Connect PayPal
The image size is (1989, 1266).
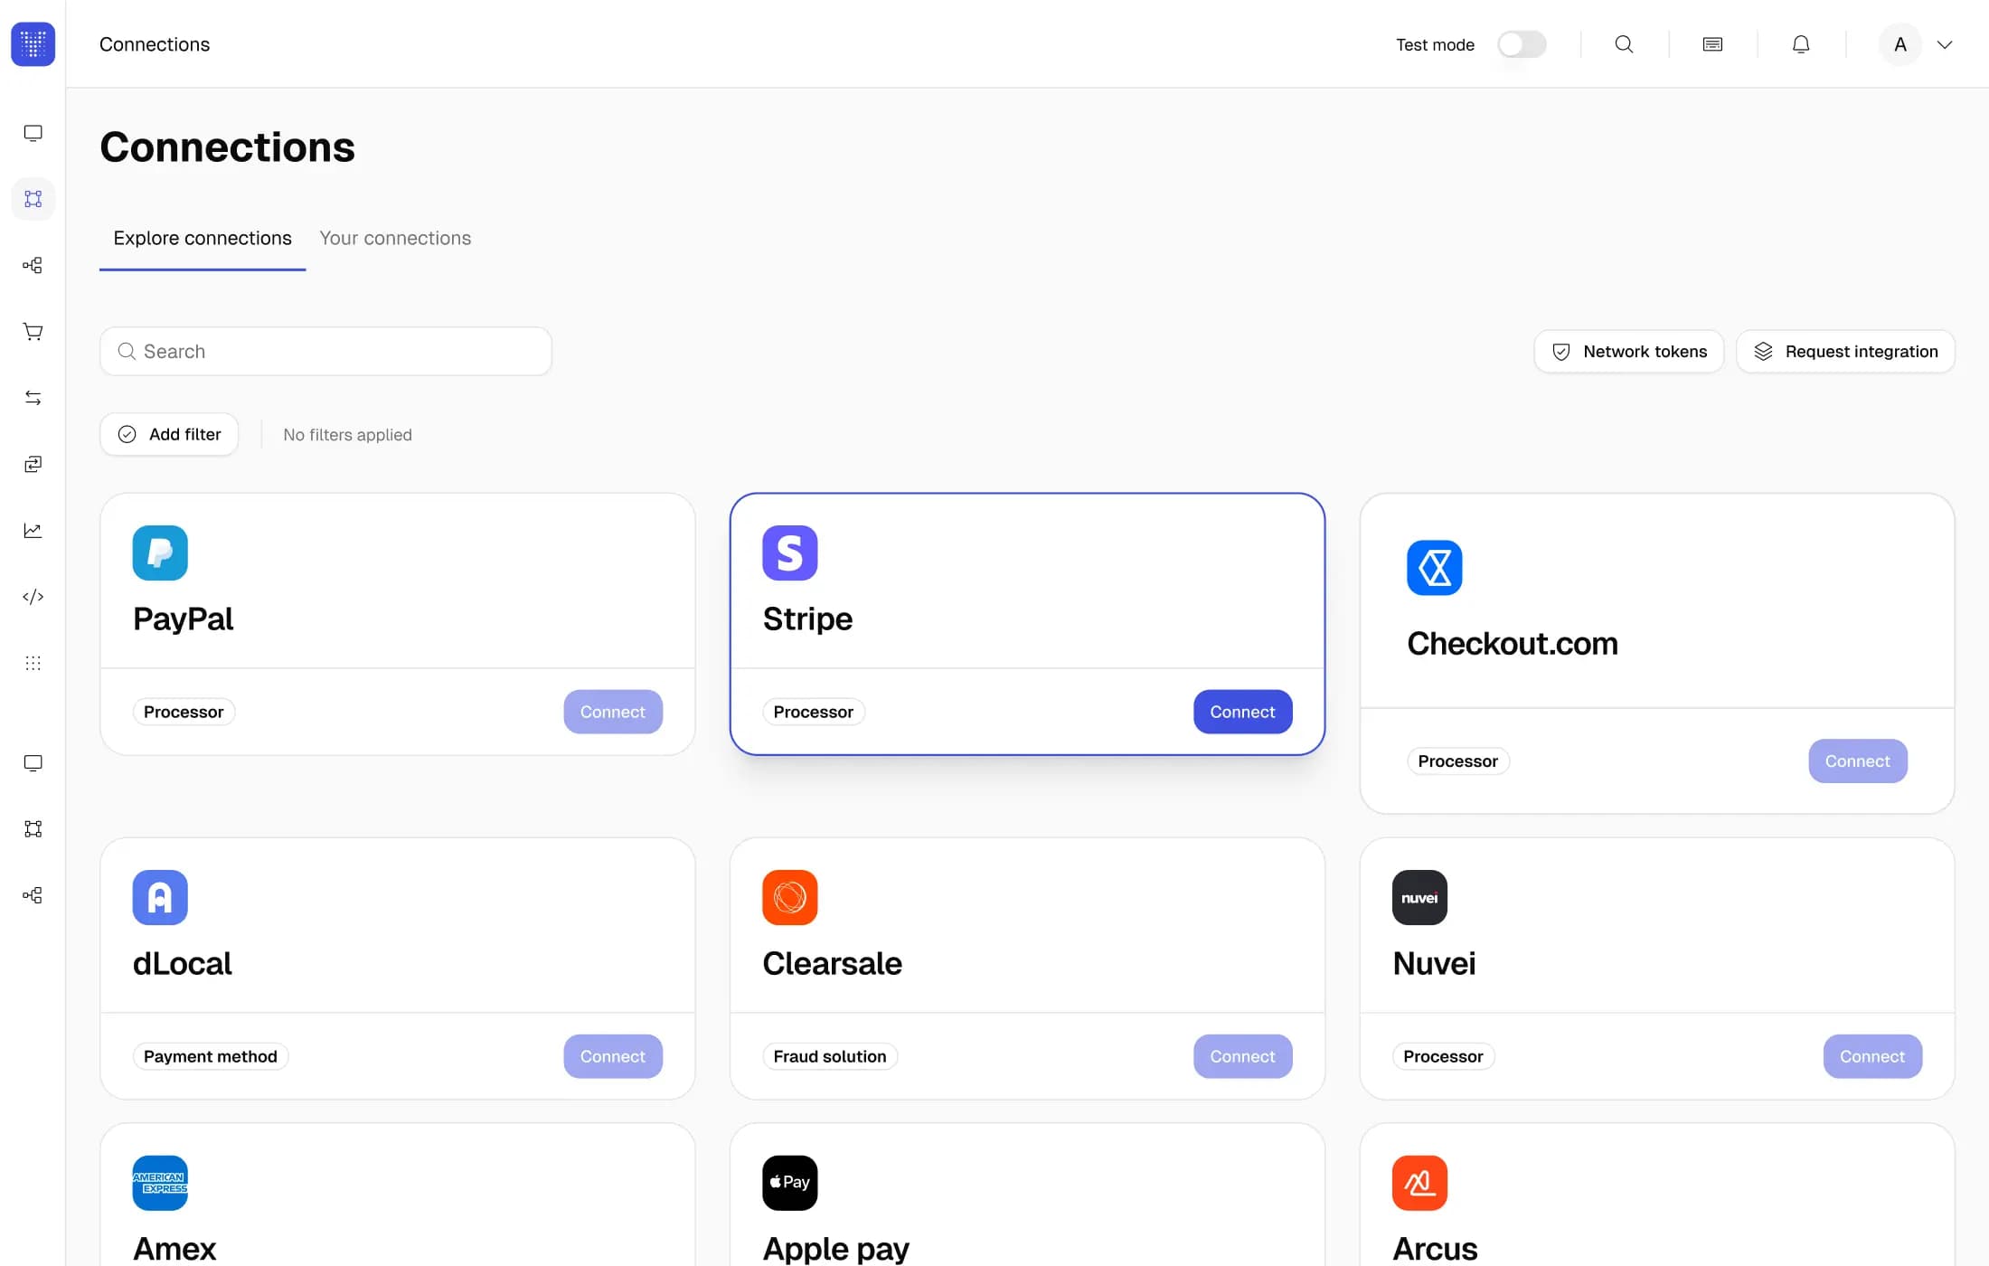coord(613,712)
